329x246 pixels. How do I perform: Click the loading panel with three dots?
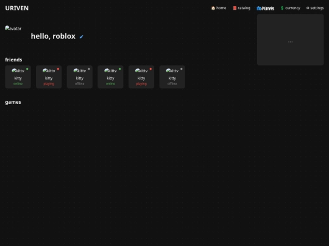[291, 39]
